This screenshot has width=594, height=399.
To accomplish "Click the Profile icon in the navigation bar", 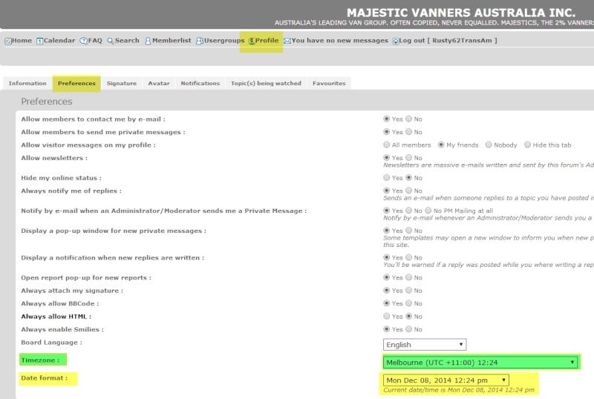I will 252,41.
